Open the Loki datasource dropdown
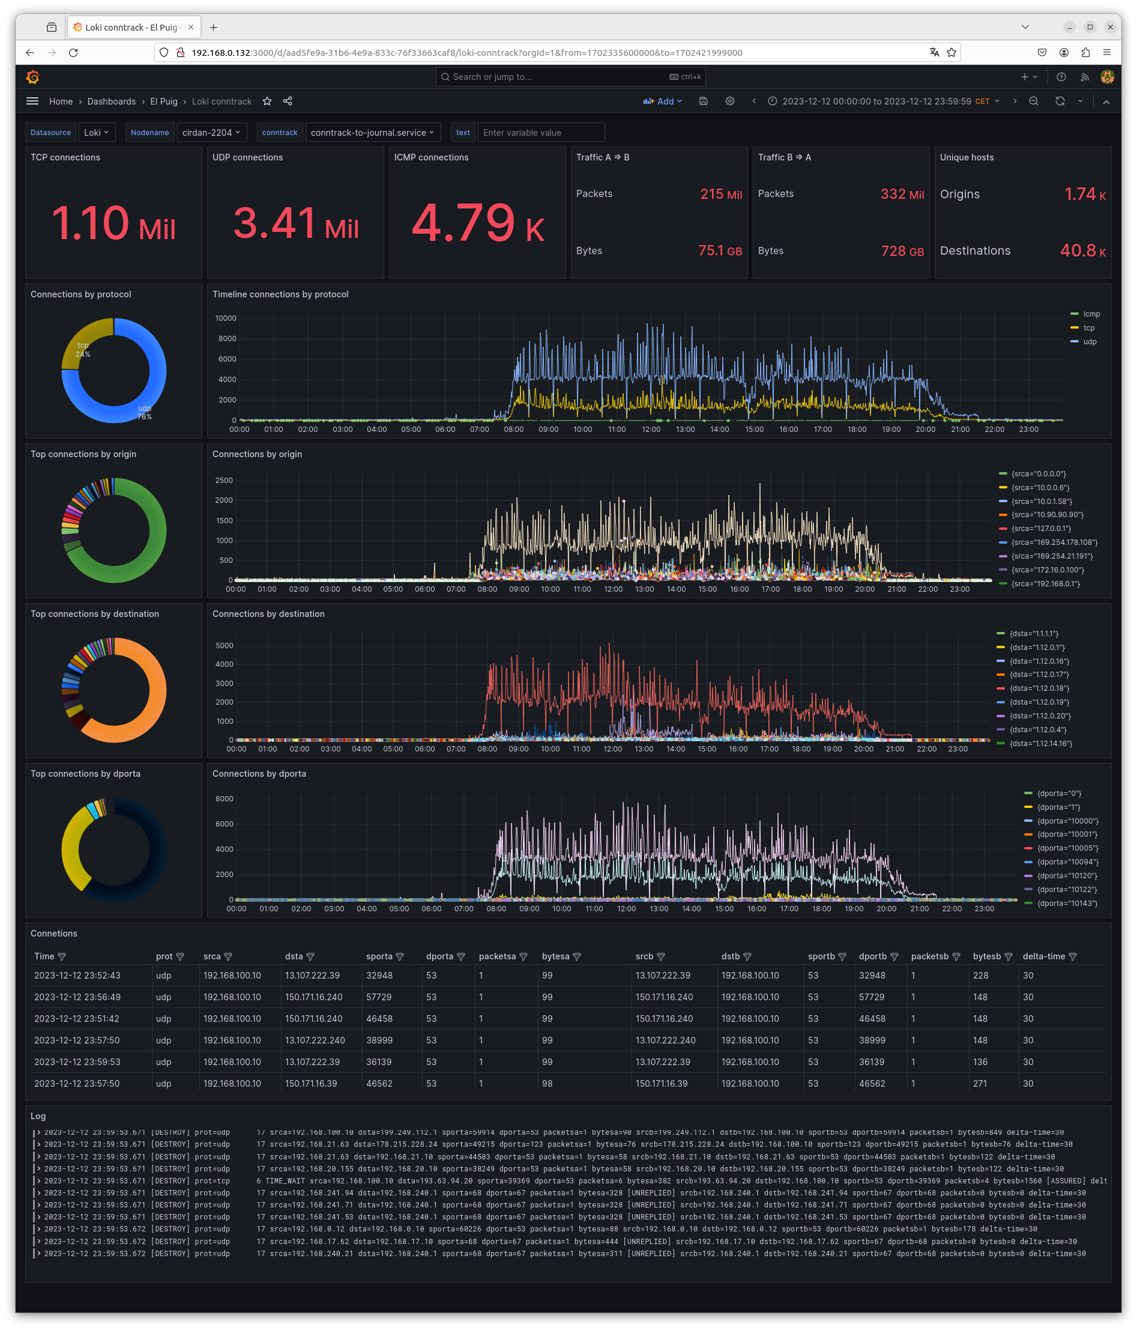Image resolution: width=1137 pixels, height=1330 pixels. tap(96, 132)
